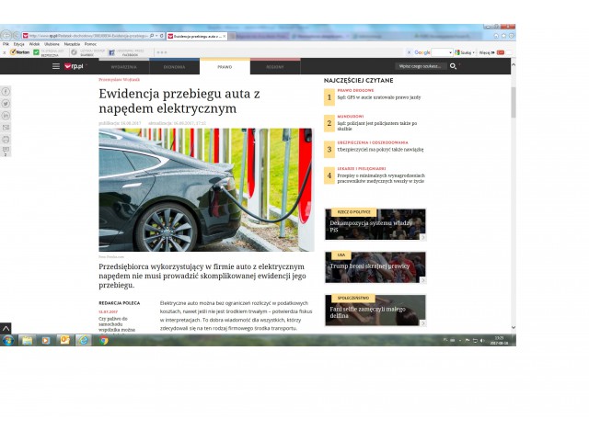The height and width of the screenshot is (441, 589).
Task: Click author name Przemysław Wojtasik
Action: (x=120, y=80)
